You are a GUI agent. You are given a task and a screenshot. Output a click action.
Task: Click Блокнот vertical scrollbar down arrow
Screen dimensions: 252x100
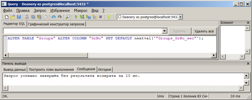(x=247, y=51)
